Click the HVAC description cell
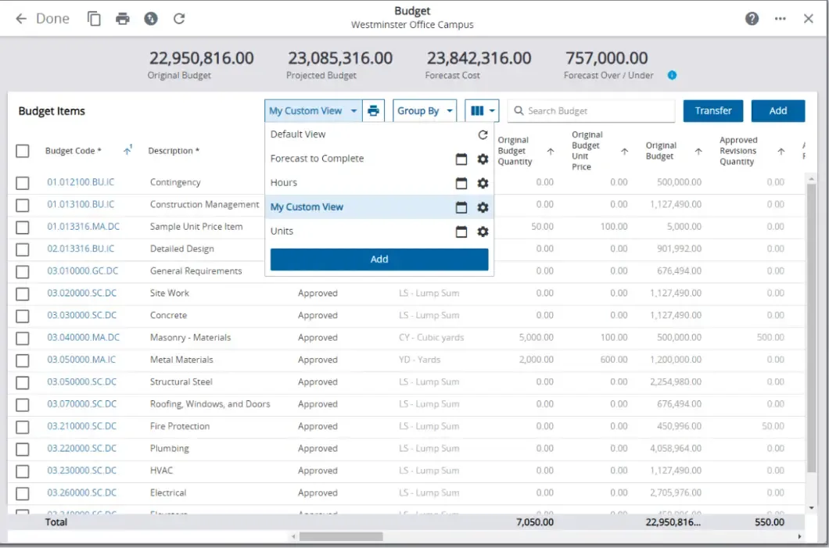Screen dimensions: 829x548 [161, 471]
